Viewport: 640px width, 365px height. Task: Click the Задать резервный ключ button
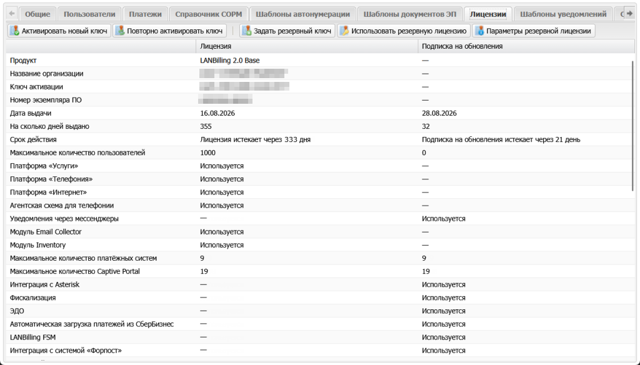287,31
